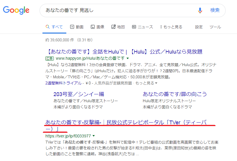Open the Hulu ad title link

(x=124, y=52)
